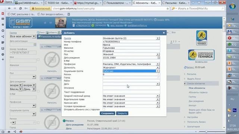This screenshot has width=239, height=134.
Task: Switch to the TODO list browser tab
Action: pyautogui.click(x=58, y=3)
